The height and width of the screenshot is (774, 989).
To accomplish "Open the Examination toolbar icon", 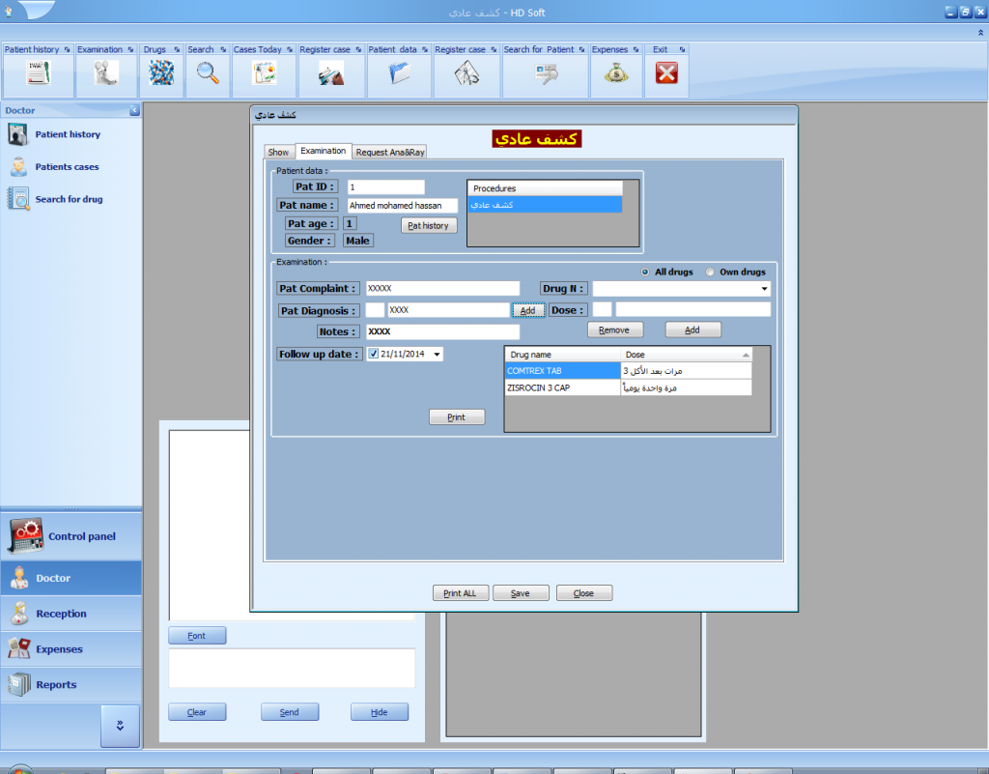I will 106,73.
